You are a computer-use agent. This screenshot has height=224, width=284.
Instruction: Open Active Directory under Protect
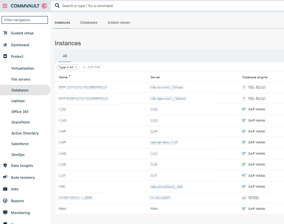(x=25, y=133)
